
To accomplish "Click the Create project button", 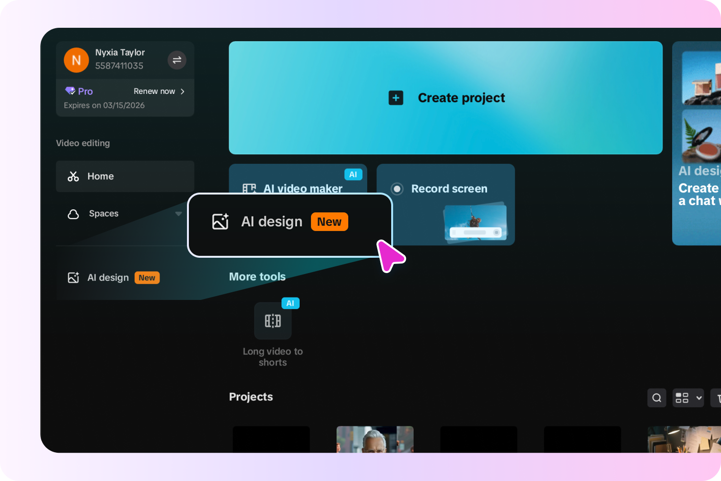I will tap(445, 98).
